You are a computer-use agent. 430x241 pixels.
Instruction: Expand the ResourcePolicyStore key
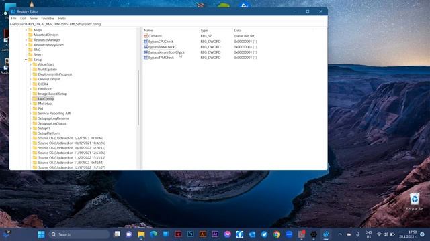pyautogui.click(x=26, y=45)
